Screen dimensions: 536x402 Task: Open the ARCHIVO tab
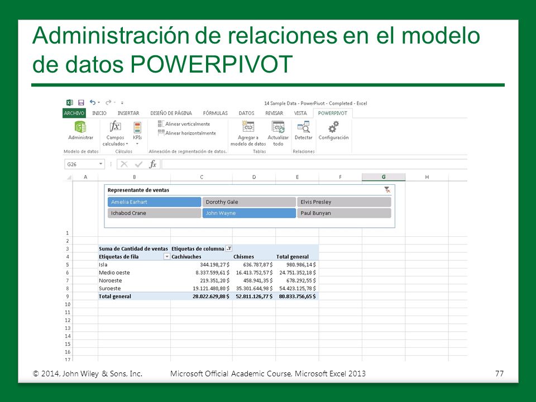74,113
